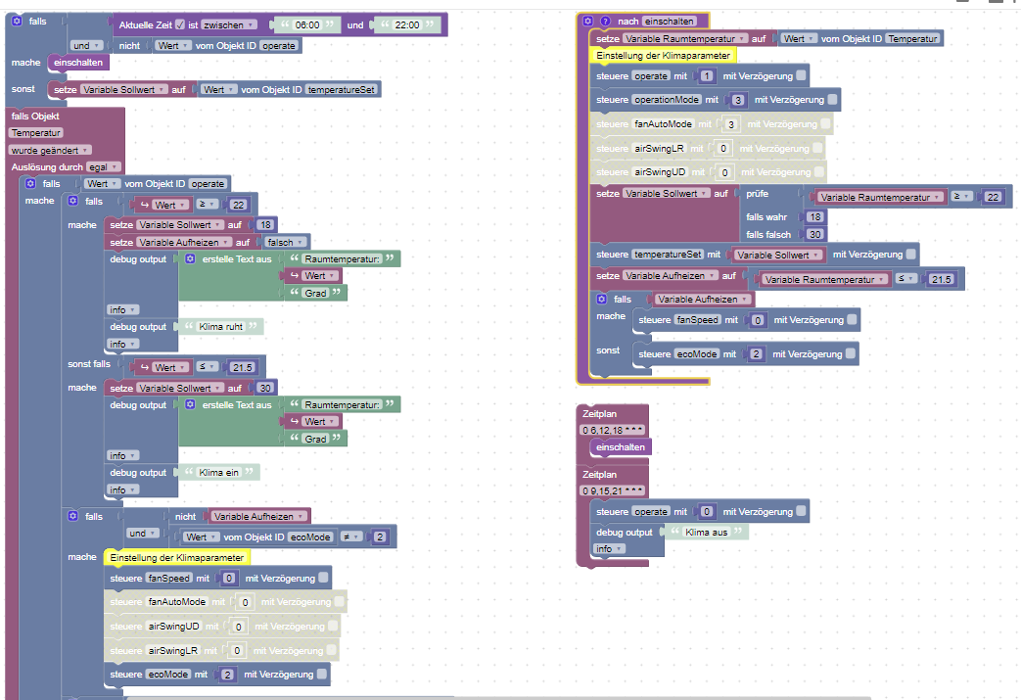Viewport: 1021px width, 700px height.
Task: Open 'info' dropdown under 'Klima ruht' debug
Action: (x=123, y=344)
